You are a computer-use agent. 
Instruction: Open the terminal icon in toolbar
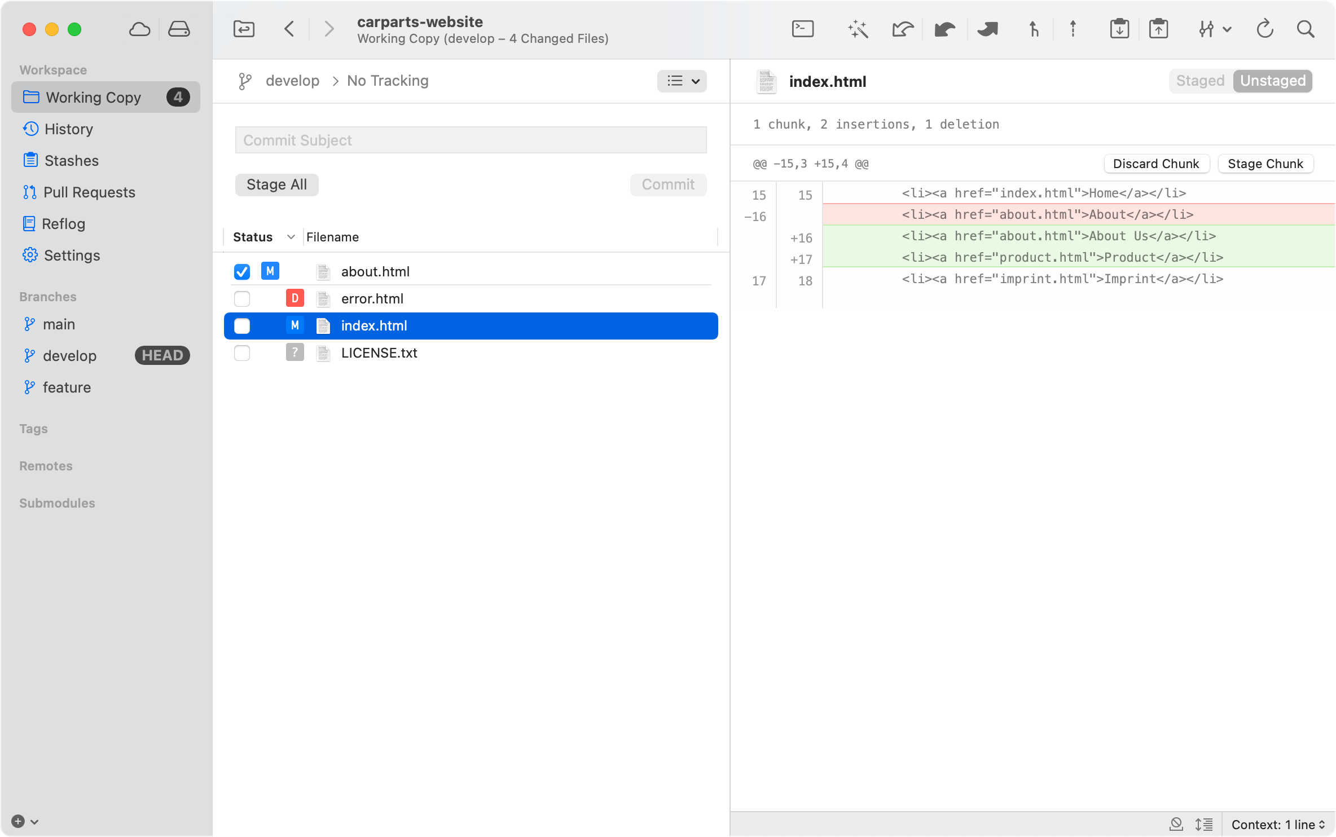pyautogui.click(x=802, y=29)
